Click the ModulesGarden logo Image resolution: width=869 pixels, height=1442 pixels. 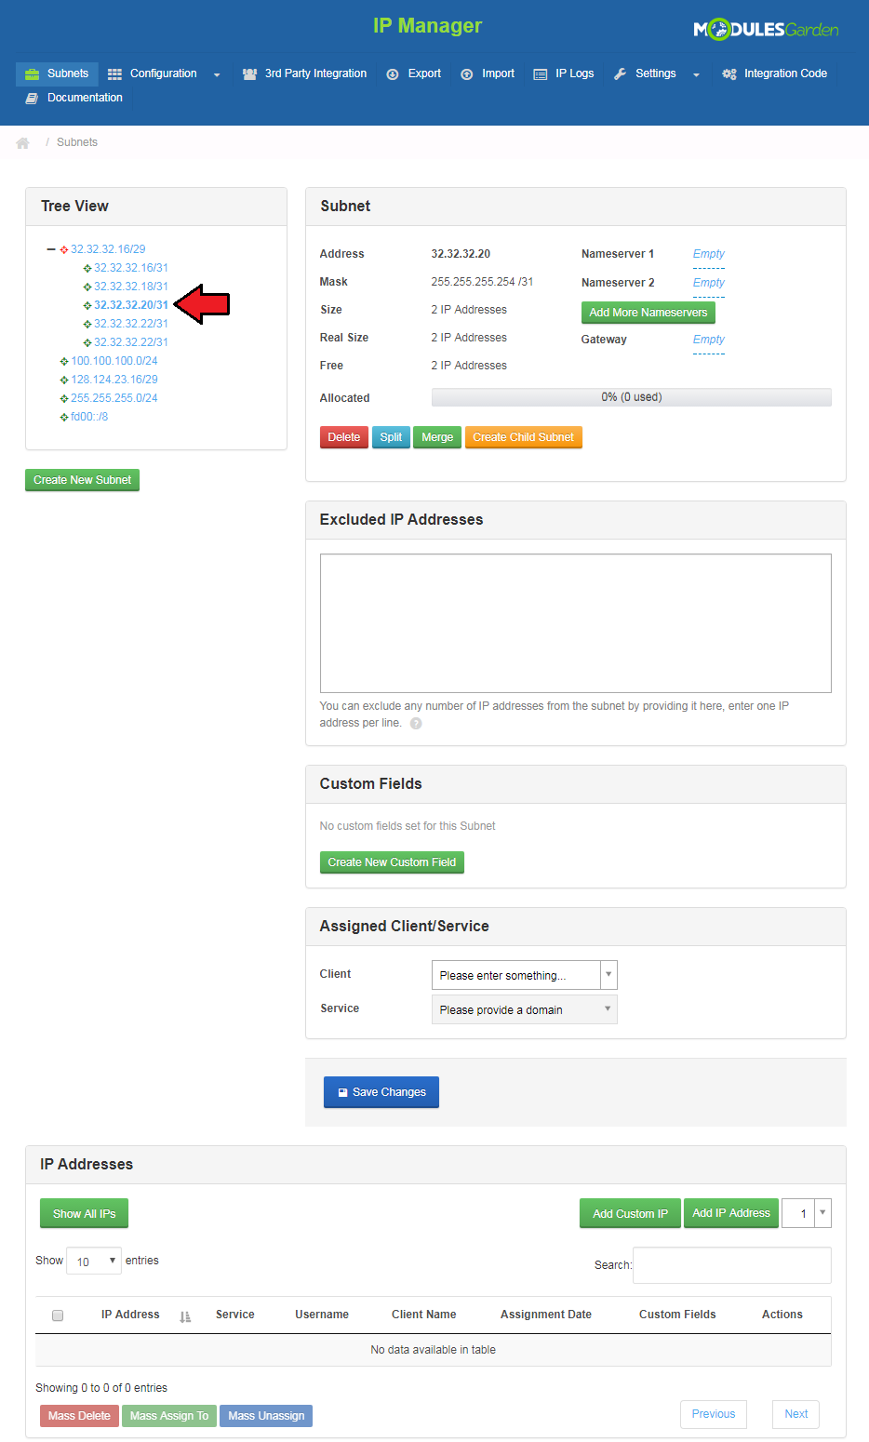click(x=766, y=30)
